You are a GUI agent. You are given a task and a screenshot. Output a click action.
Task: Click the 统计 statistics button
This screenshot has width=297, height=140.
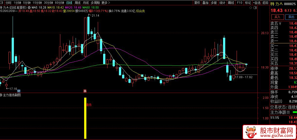[222, 3]
